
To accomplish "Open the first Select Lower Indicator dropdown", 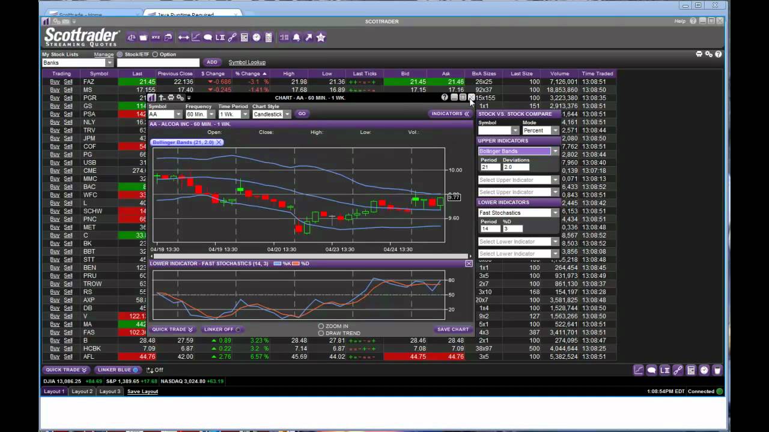I will pos(555,242).
